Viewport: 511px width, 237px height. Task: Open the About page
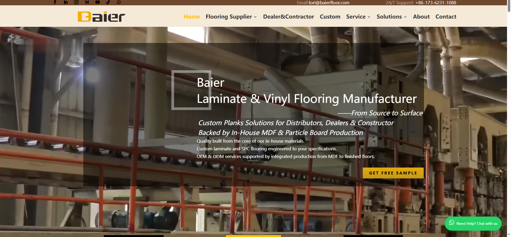pos(421,16)
